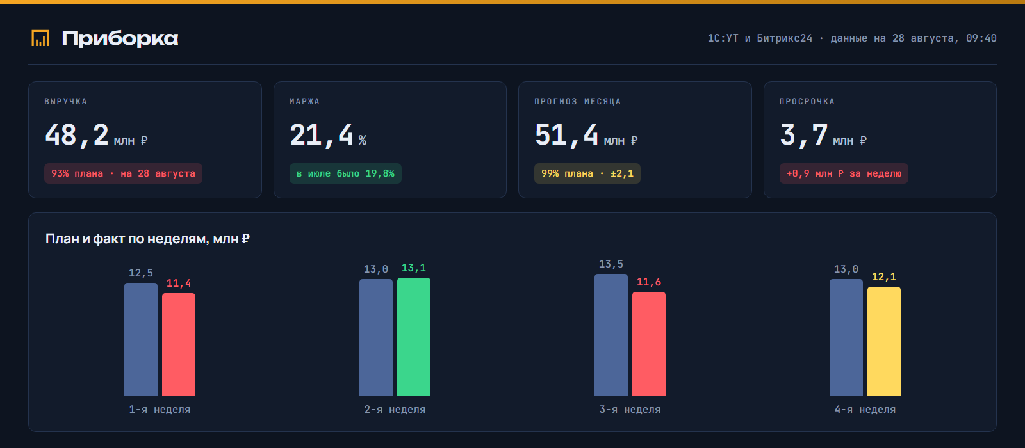Click the "Просрочка" card label
1025x448 pixels.
click(807, 102)
